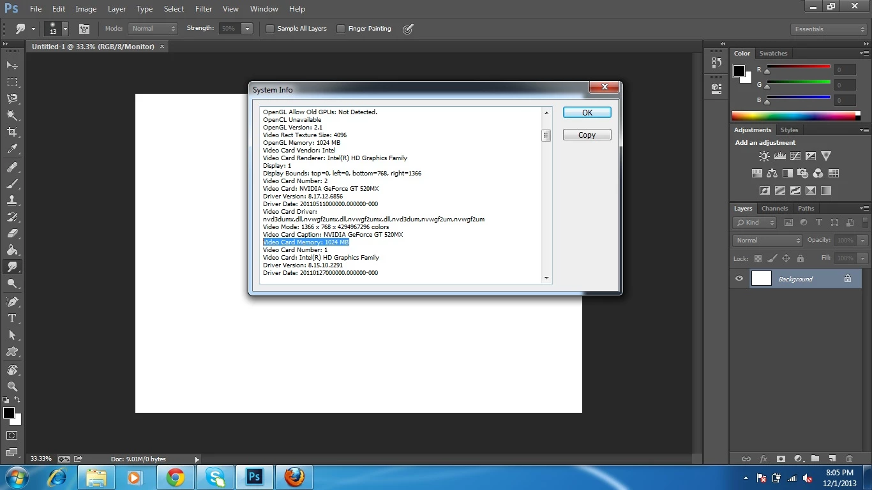Select the Lasso tool
872x490 pixels.
click(12, 98)
